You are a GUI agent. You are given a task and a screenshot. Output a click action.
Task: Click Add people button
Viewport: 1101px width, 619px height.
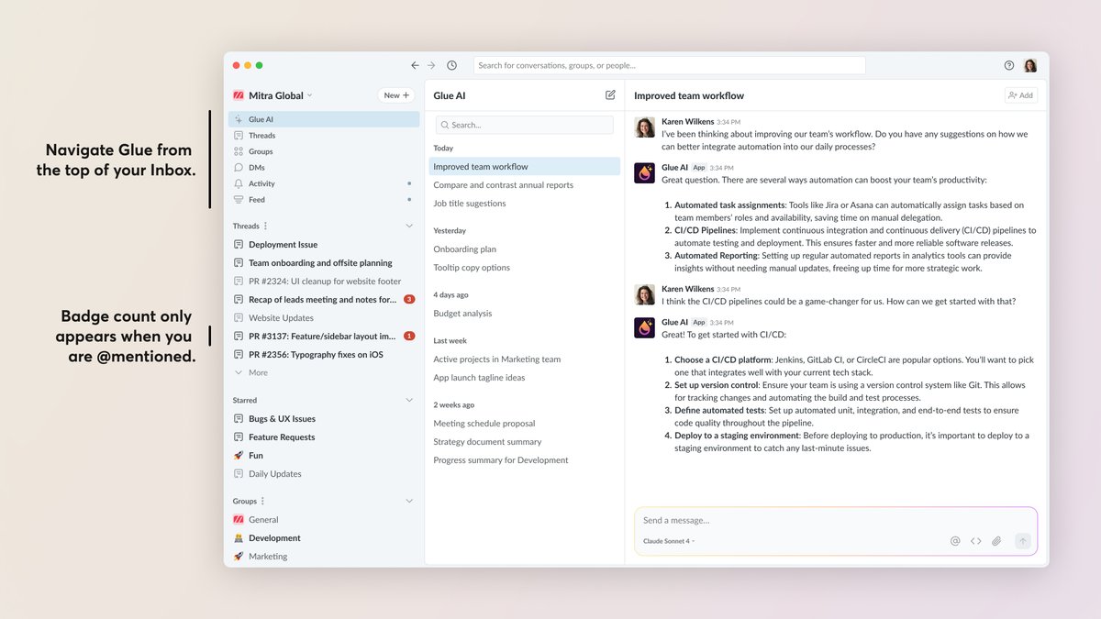[x=1021, y=95]
